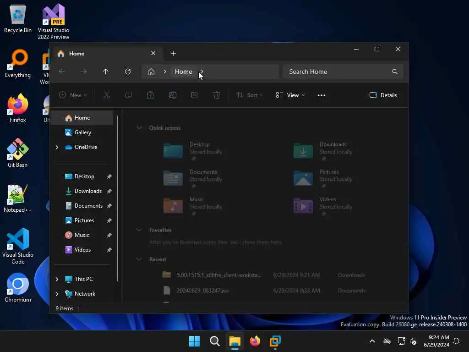Show hidden system tray icons

click(372, 341)
